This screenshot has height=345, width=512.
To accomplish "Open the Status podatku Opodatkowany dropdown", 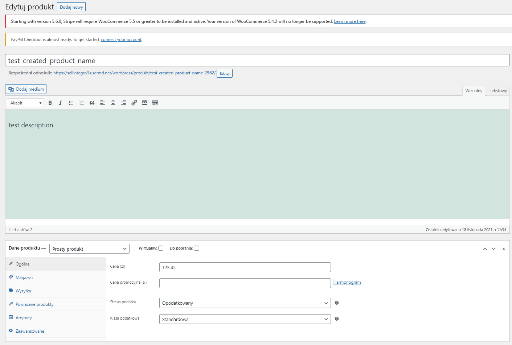I will (245, 303).
